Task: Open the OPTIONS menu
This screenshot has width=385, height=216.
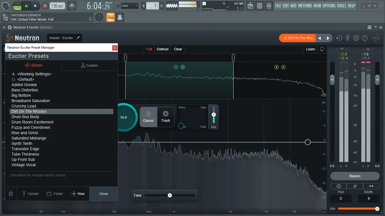Action: (329, 6)
